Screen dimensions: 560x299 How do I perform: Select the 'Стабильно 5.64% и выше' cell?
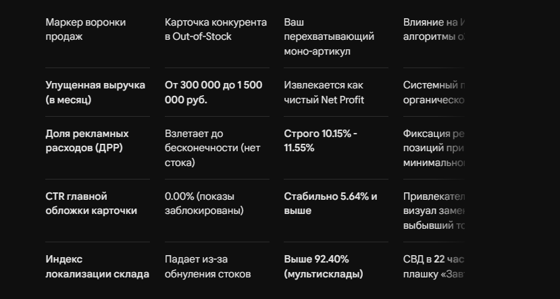(330, 204)
